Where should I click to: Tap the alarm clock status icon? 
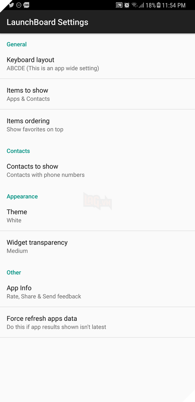click(127, 5)
